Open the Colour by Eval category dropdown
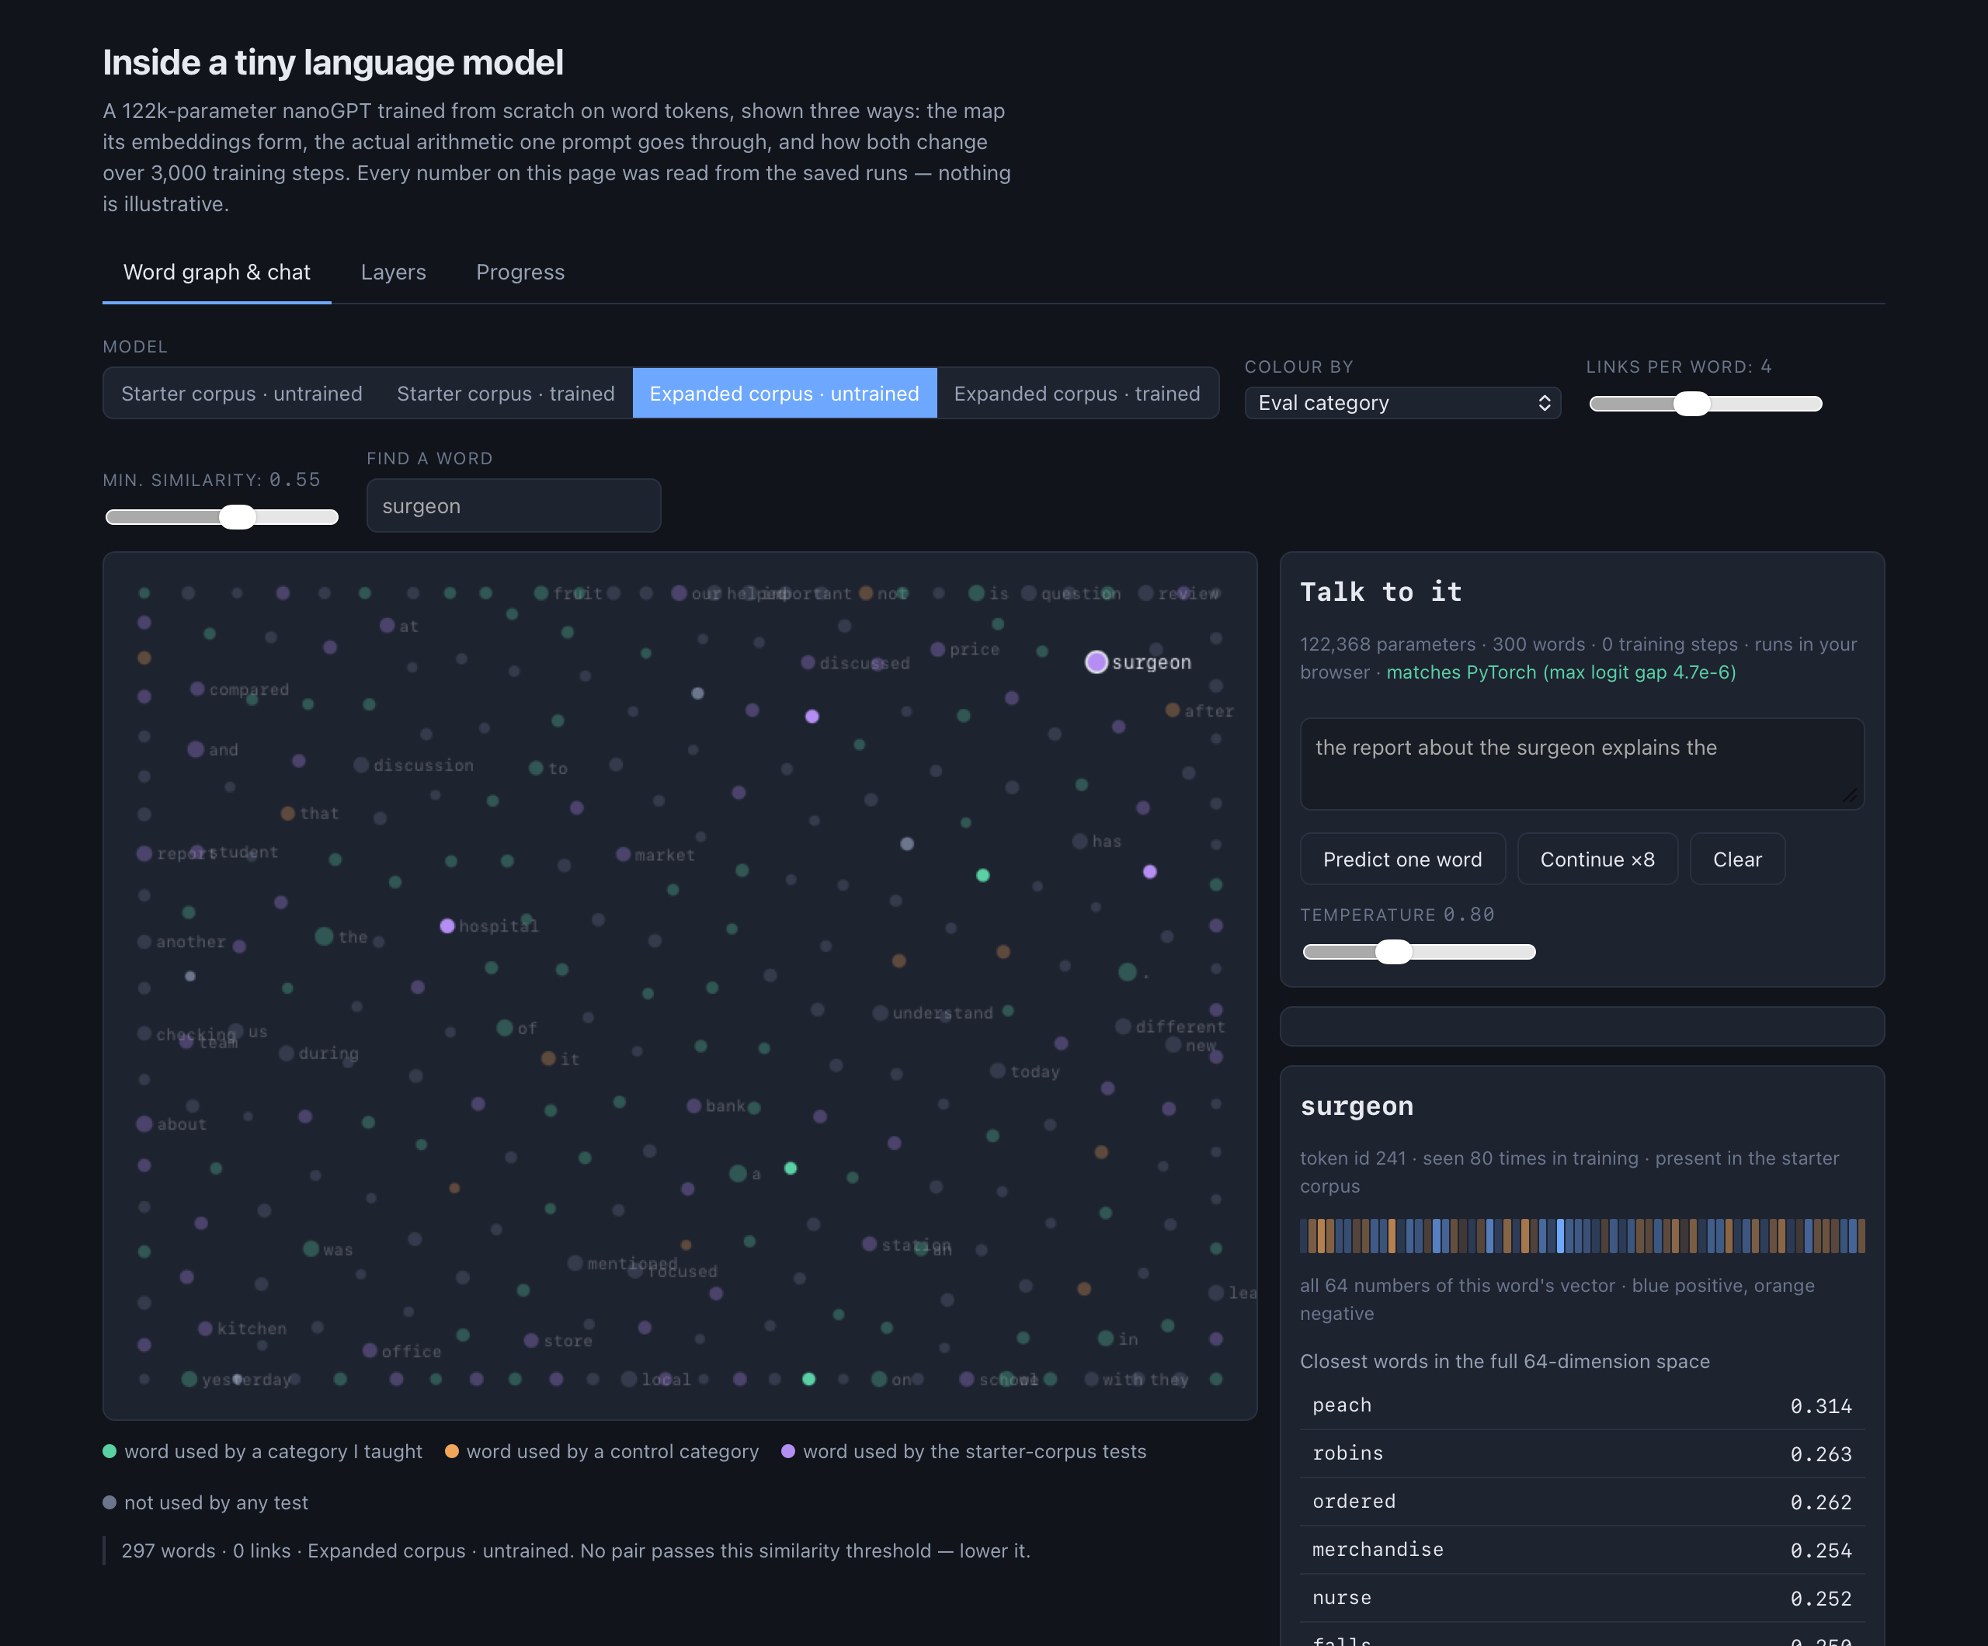 1402,403
